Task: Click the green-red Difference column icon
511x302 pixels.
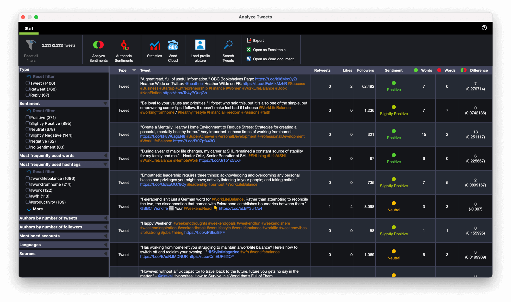Action: [x=463, y=70]
